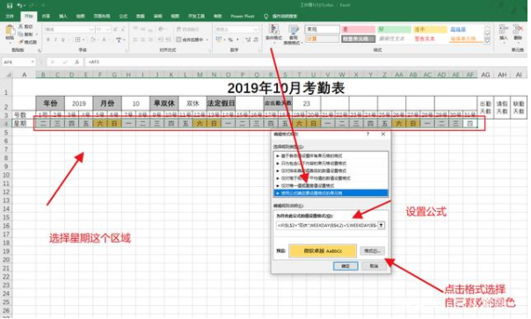Click the Undo arrow icon
The height and width of the screenshot is (319, 531).
(19, 5)
